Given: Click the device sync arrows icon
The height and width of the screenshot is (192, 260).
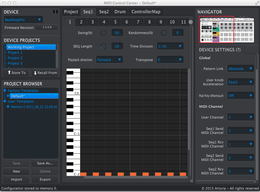Looking at the screenshot, I should (x=55, y=12).
